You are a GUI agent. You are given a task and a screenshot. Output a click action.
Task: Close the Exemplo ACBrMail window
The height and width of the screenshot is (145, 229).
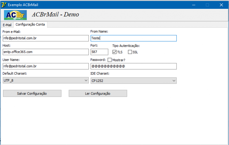click(x=221, y=5)
